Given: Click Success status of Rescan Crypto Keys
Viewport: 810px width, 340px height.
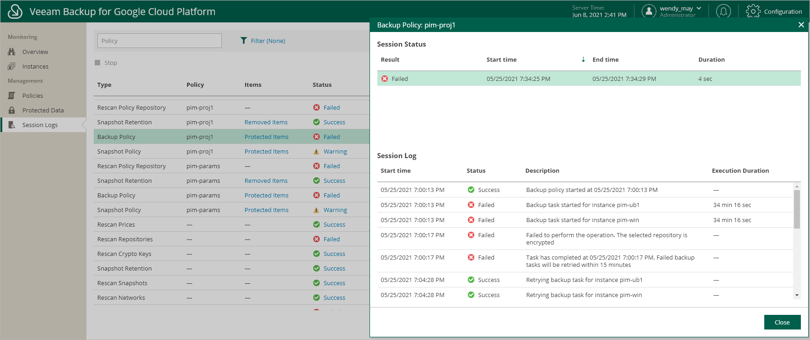Looking at the screenshot, I should tap(334, 254).
